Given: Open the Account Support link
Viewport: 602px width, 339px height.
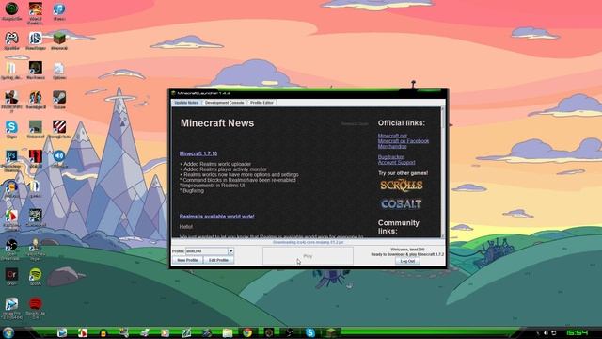Looking at the screenshot, I should pos(397,163).
